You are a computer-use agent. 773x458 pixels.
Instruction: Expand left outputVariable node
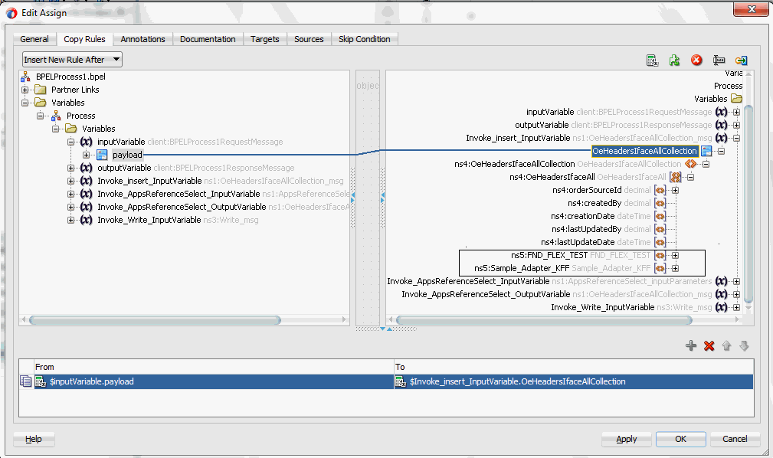[71, 168]
